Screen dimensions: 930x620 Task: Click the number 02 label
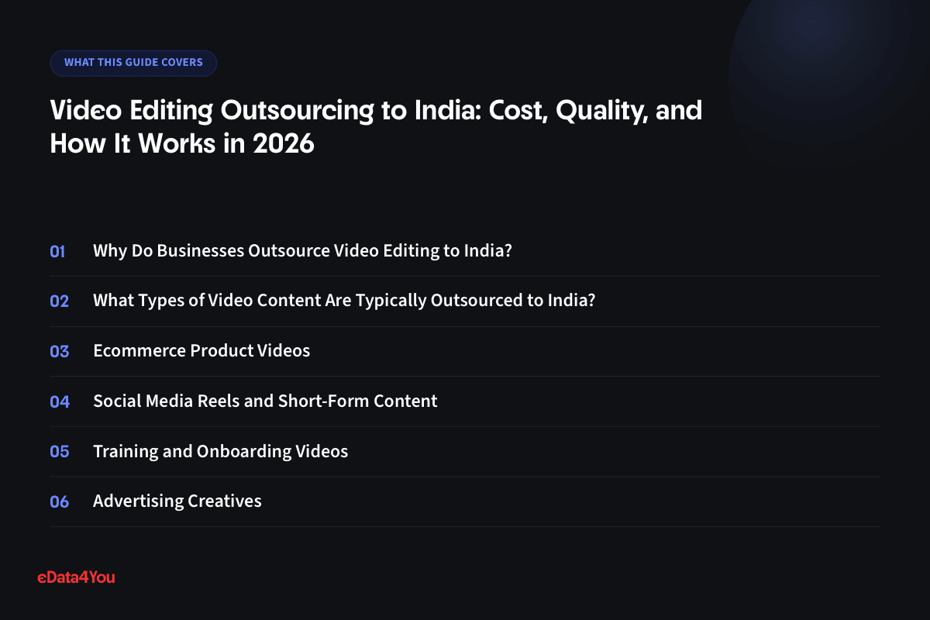pos(60,301)
